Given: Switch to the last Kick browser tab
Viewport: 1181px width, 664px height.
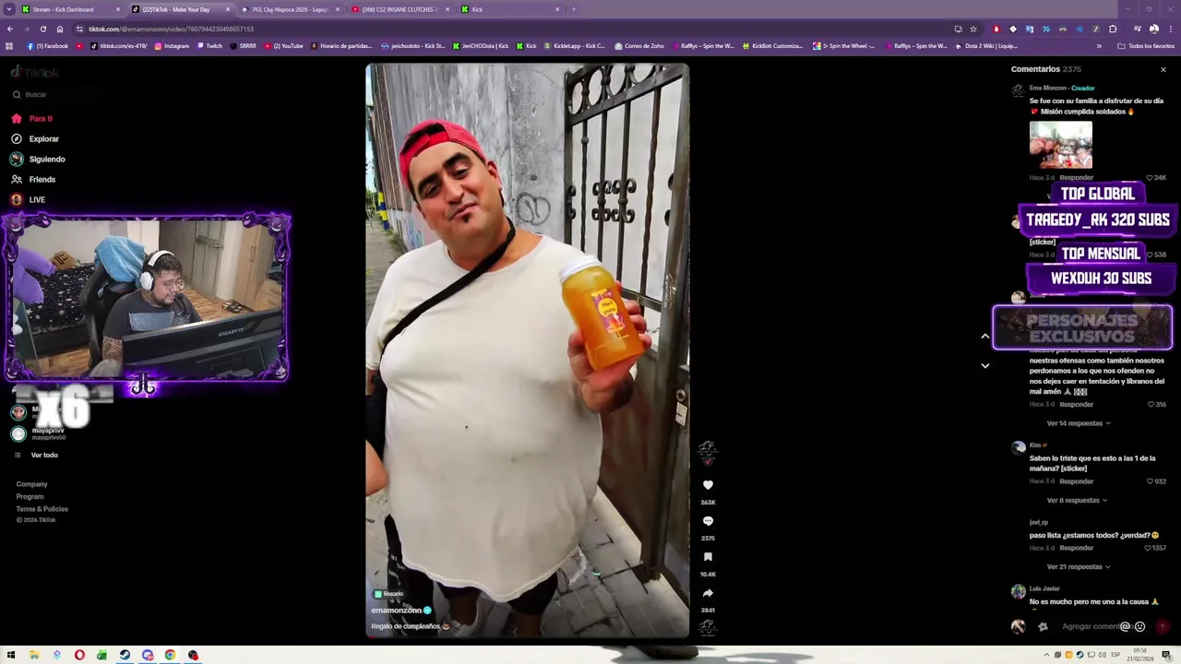Looking at the screenshot, I should [509, 9].
